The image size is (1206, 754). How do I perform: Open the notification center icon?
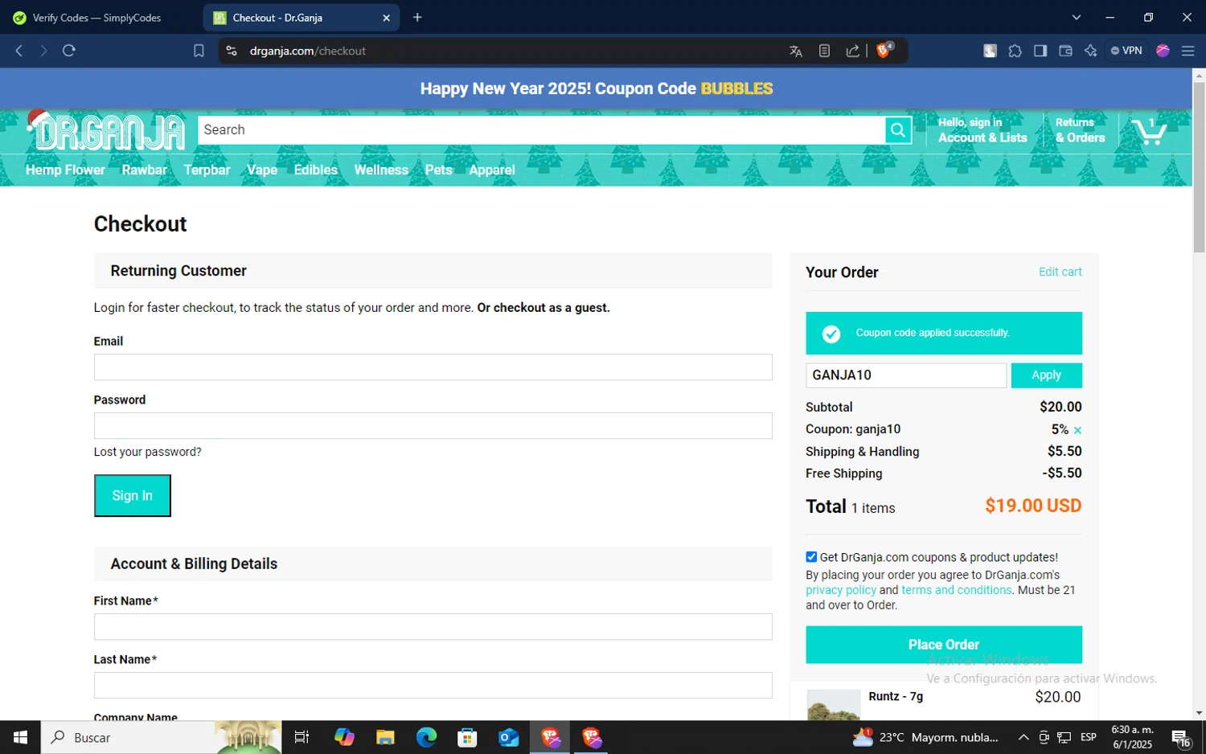click(x=1181, y=737)
